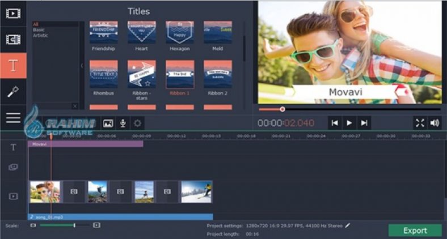Click the overlay track icon
The height and width of the screenshot is (239, 447).
13,167
